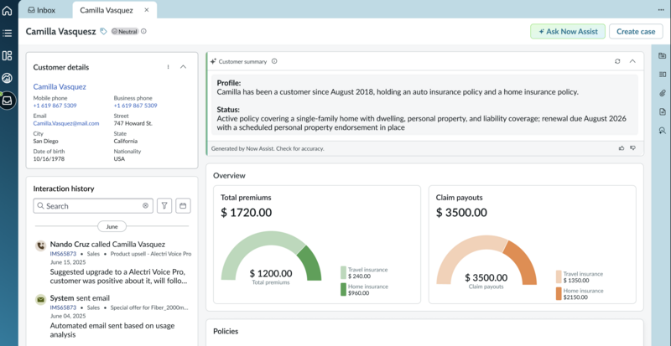Click the phone call interaction icon
Image resolution: width=671 pixels, height=346 pixels.
coord(40,246)
